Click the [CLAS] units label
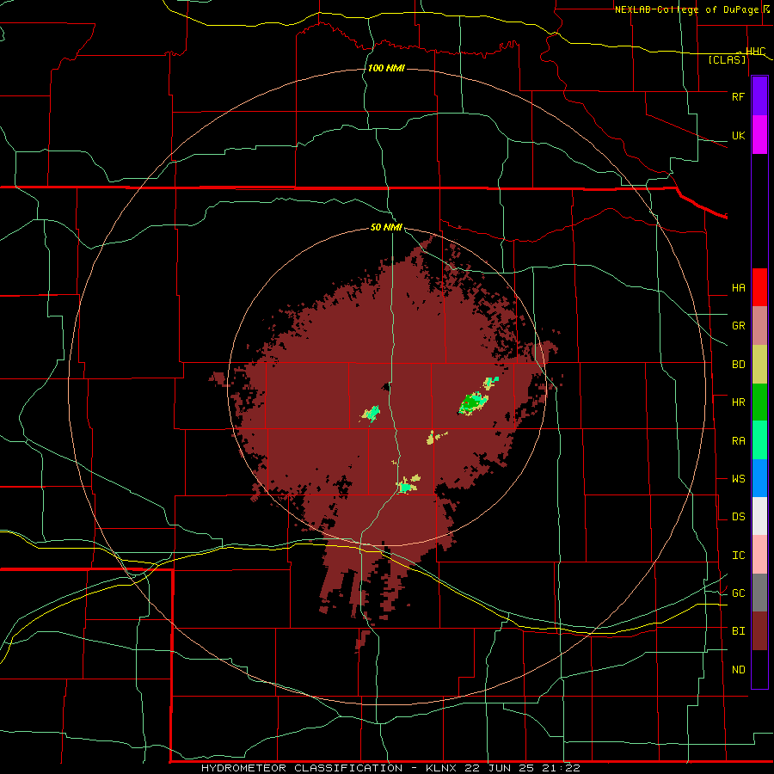774x774 pixels. tap(727, 59)
